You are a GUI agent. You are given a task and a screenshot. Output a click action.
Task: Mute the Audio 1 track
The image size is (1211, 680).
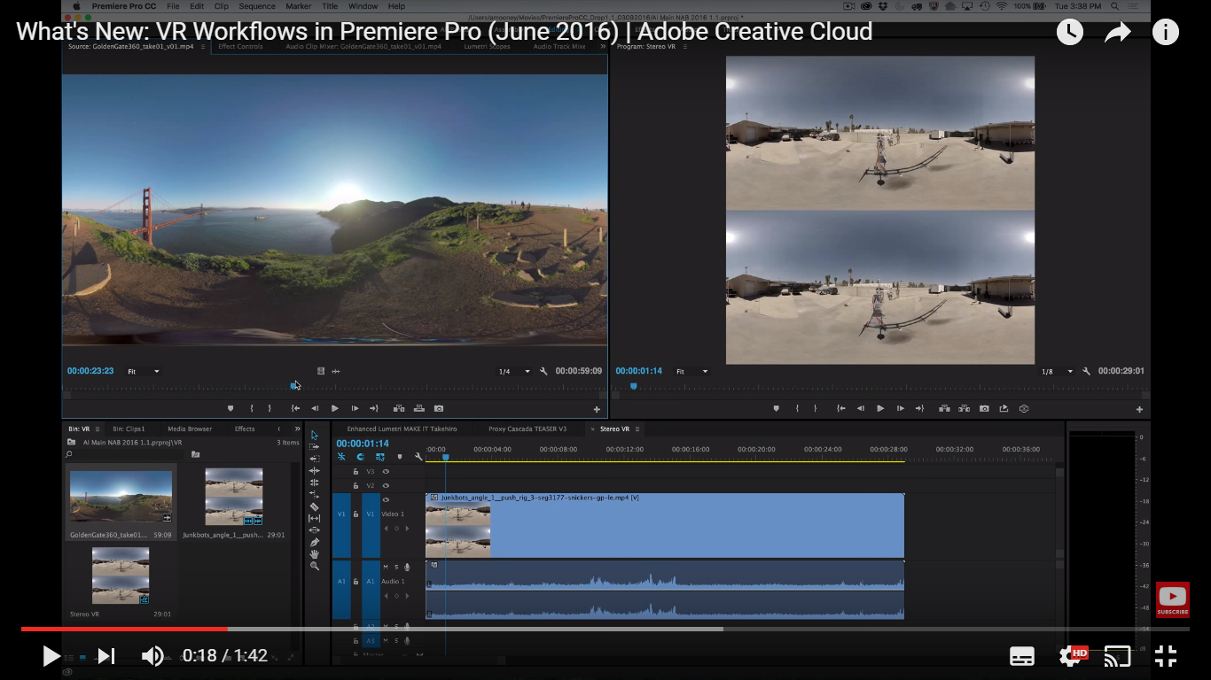coord(386,567)
